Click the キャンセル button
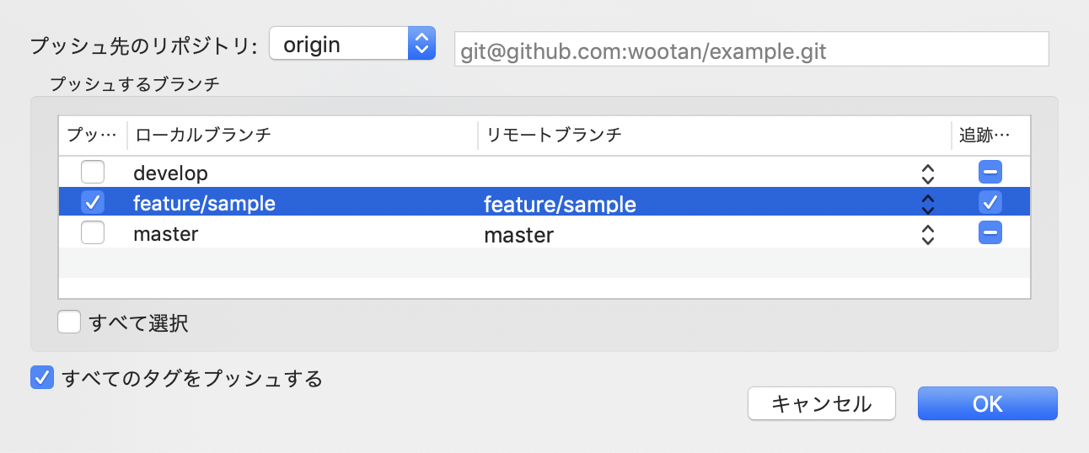 point(821,403)
